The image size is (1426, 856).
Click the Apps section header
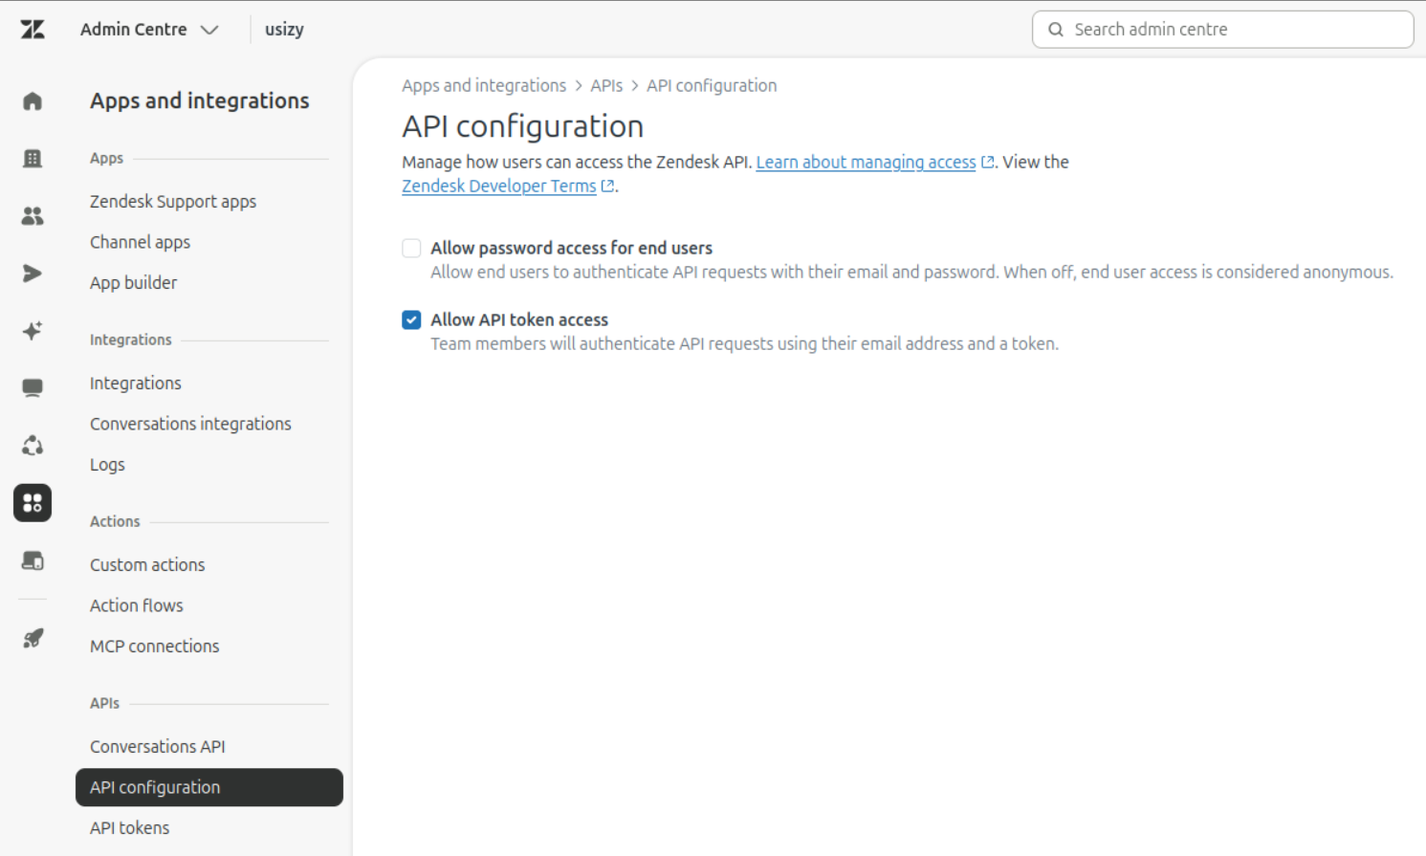pos(106,159)
